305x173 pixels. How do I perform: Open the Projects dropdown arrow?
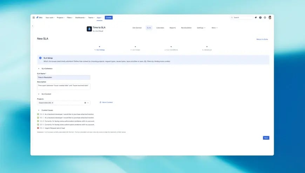click(x=88, y=103)
